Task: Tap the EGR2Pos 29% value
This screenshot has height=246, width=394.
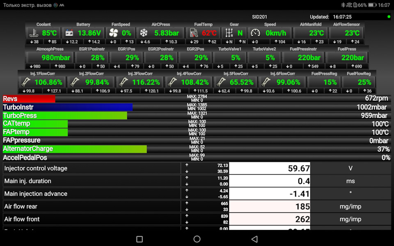Action: tap(201, 58)
